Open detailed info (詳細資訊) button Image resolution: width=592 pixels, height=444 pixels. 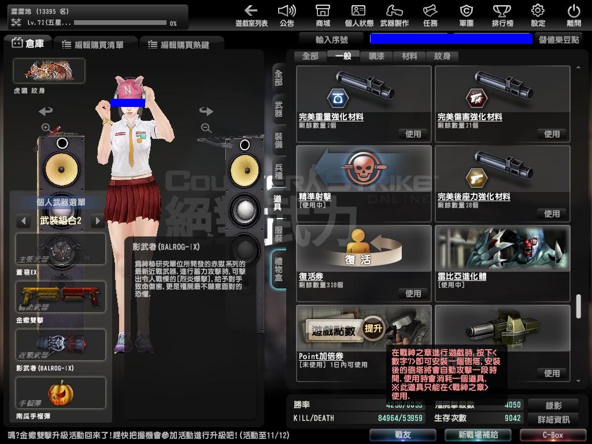coord(553,419)
